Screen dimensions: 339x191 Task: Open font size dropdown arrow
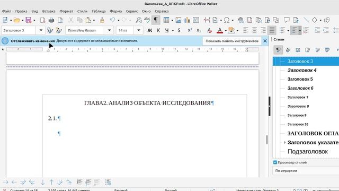pyautogui.click(x=139, y=30)
